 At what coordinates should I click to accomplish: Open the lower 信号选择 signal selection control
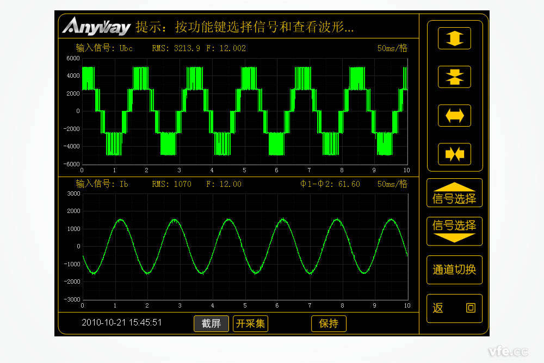tap(454, 231)
